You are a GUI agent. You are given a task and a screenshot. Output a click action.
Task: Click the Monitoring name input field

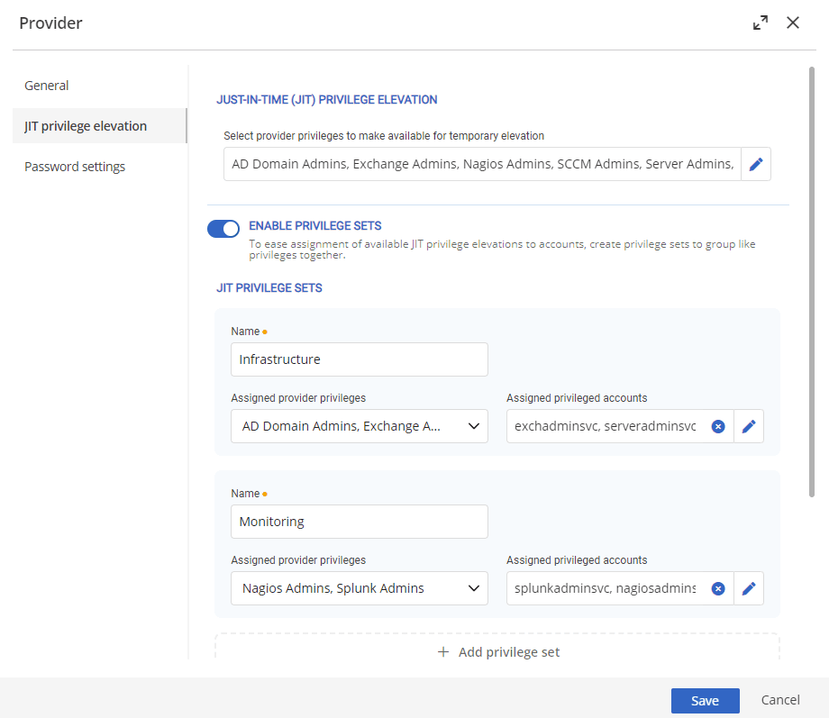point(359,522)
